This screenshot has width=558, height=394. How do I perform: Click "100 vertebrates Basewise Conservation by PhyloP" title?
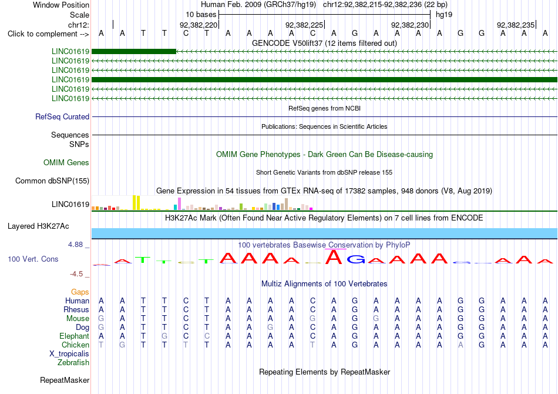pyautogui.click(x=324, y=245)
